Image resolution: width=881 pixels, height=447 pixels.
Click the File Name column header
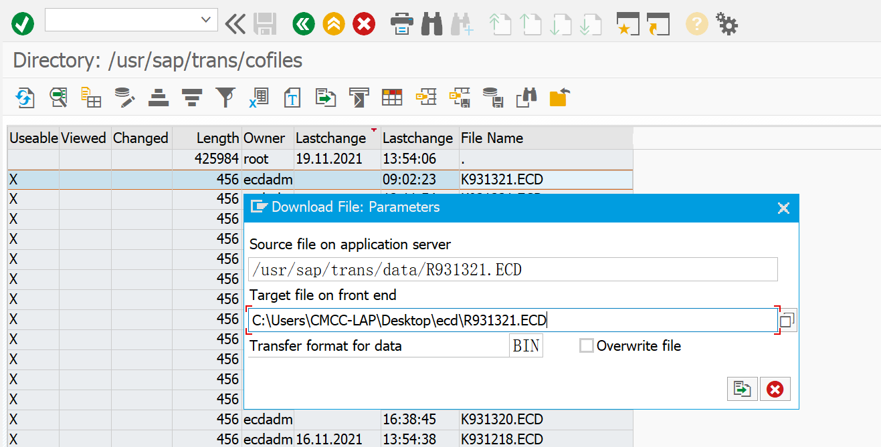pyautogui.click(x=546, y=138)
